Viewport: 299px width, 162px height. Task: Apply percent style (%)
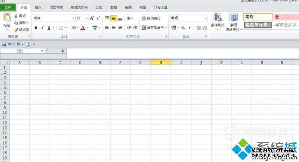pos(183,28)
